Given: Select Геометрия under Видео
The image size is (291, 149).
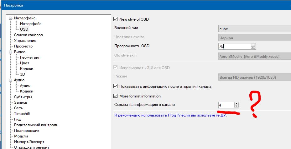Looking at the screenshot, I should tap(30, 57).
